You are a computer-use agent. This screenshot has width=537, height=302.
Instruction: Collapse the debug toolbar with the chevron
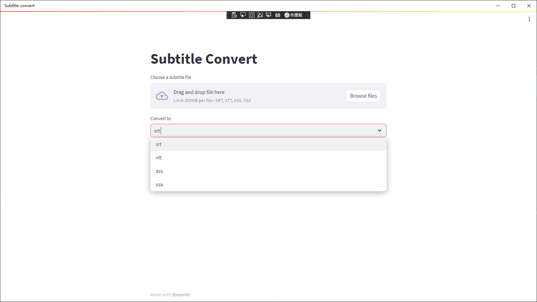click(x=307, y=15)
